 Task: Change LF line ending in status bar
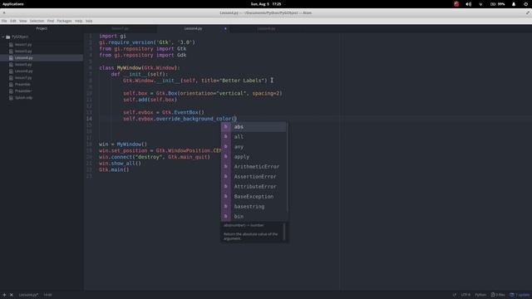[455, 295]
